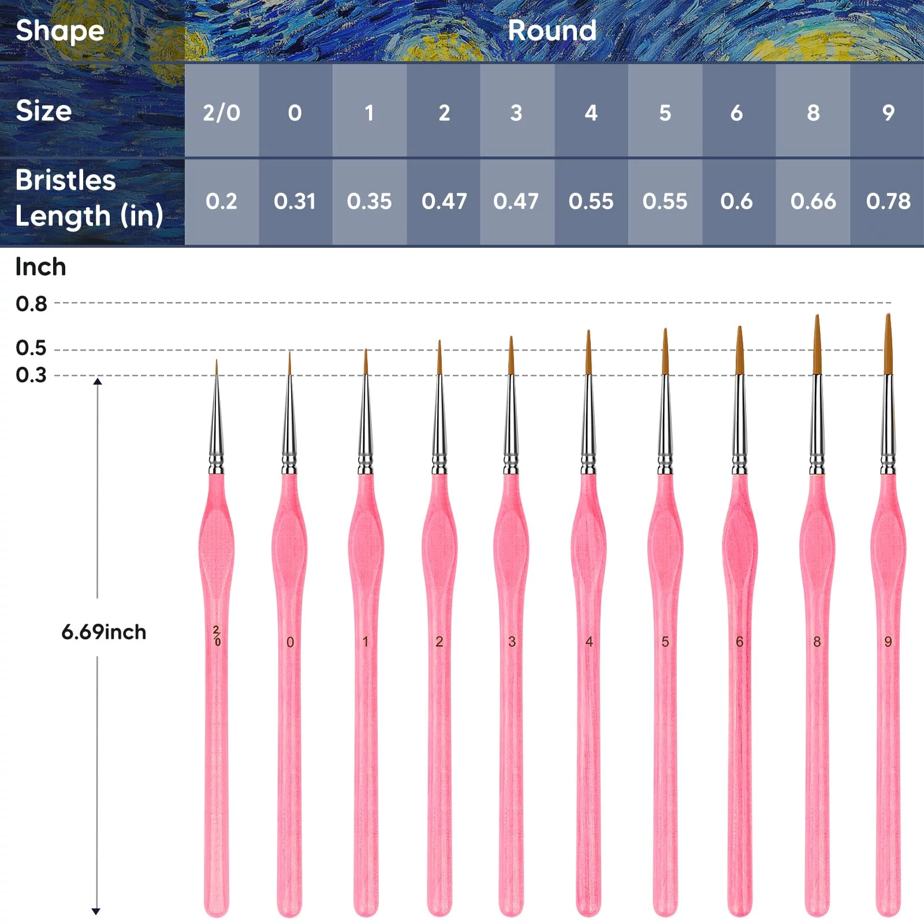The width and height of the screenshot is (924, 924).
Task: Click the 'Inch' axis label
Action: tap(40, 267)
